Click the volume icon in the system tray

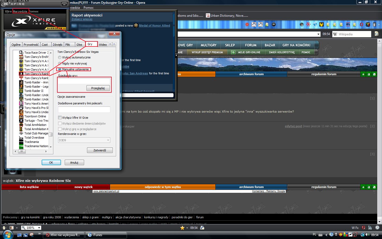[367, 235]
